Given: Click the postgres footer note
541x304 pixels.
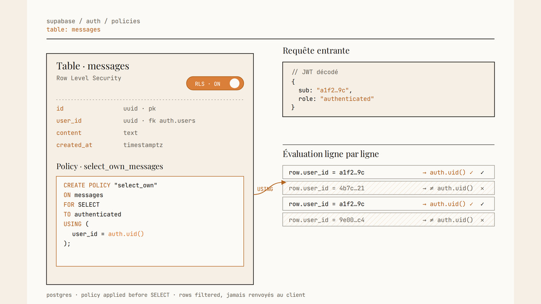Looking at the screenshot, I should tap(176, 295).
